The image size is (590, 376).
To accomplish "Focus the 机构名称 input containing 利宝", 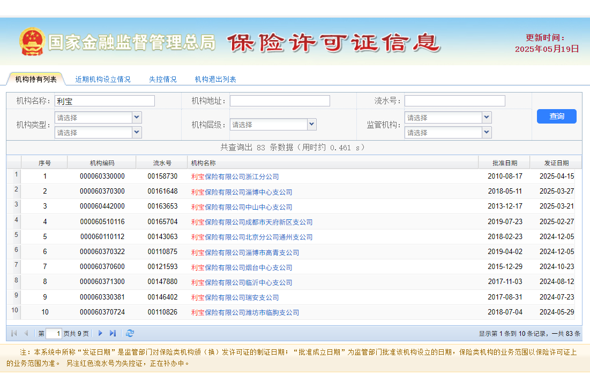I will 104,101.
